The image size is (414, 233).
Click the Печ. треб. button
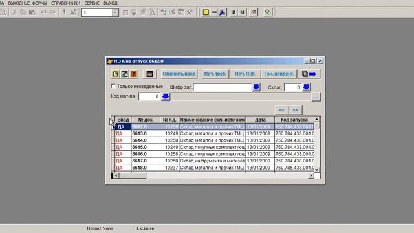[x=215, y=74]
